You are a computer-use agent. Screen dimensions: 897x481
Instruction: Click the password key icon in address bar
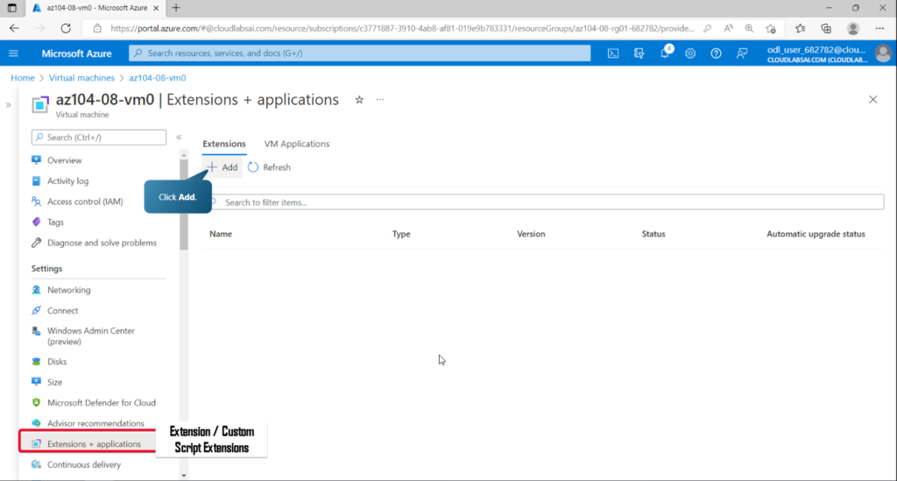point(708,28)
